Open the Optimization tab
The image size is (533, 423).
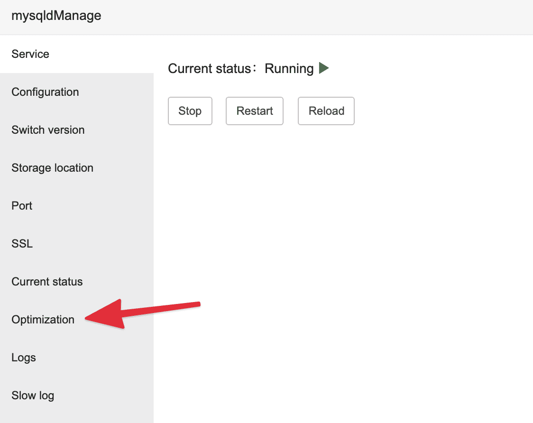click(x=43, y=320)
